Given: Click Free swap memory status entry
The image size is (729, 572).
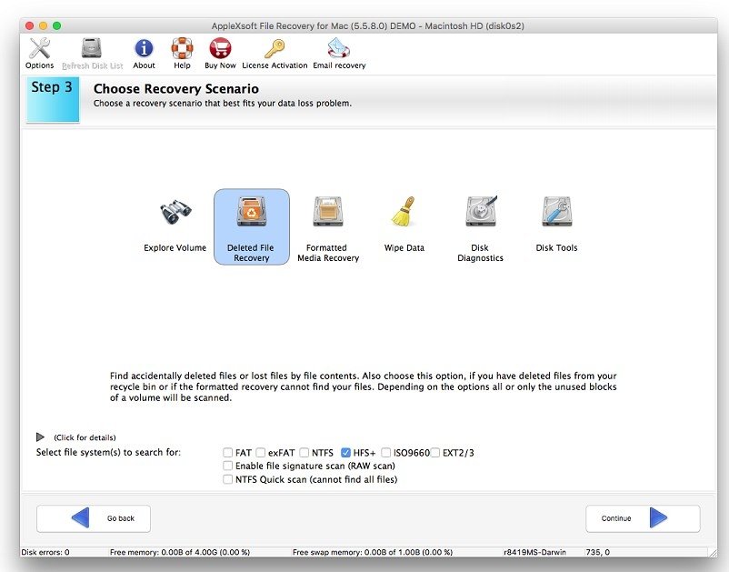Looking at the screenshot, I should (373, 552).
